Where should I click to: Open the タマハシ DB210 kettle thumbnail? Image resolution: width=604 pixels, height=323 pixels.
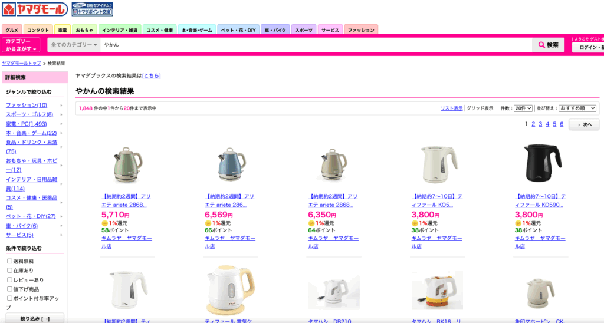coord(334,291)
